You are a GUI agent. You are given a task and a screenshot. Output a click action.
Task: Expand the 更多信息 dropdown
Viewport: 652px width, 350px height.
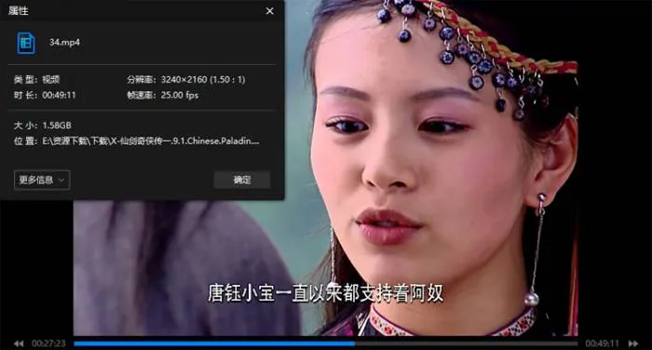pos(42,180)
